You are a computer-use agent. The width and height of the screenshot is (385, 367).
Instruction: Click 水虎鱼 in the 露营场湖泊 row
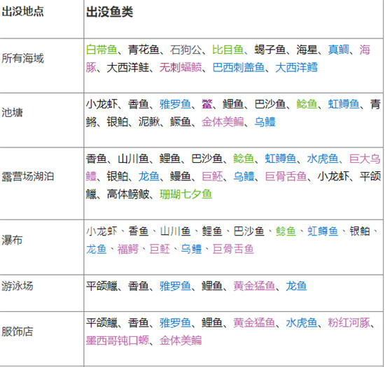coord(323,159)
